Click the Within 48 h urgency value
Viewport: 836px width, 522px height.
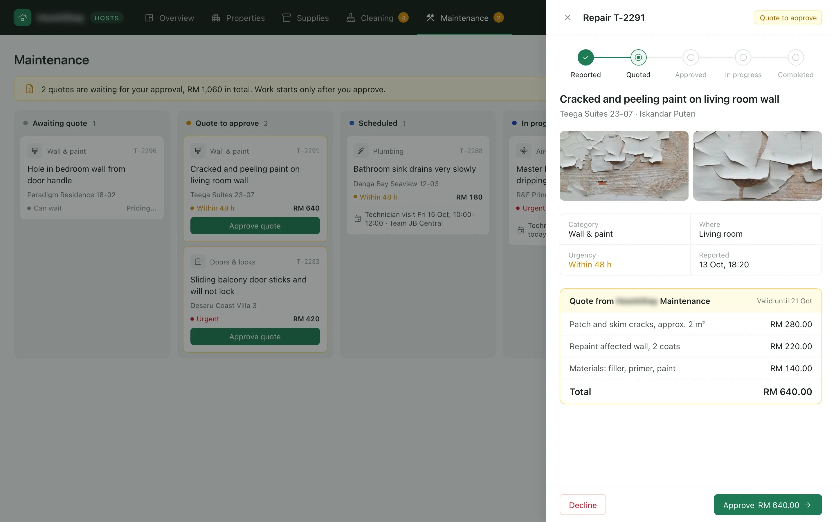click(590, 265)
